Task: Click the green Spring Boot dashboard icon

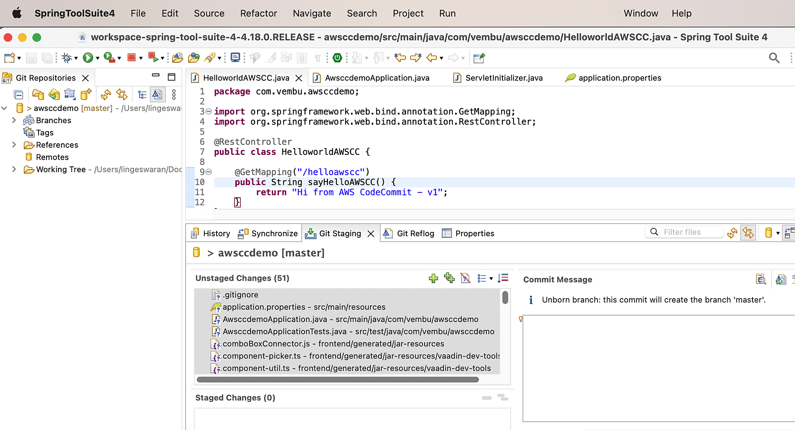Action: (x=337, y=58)
